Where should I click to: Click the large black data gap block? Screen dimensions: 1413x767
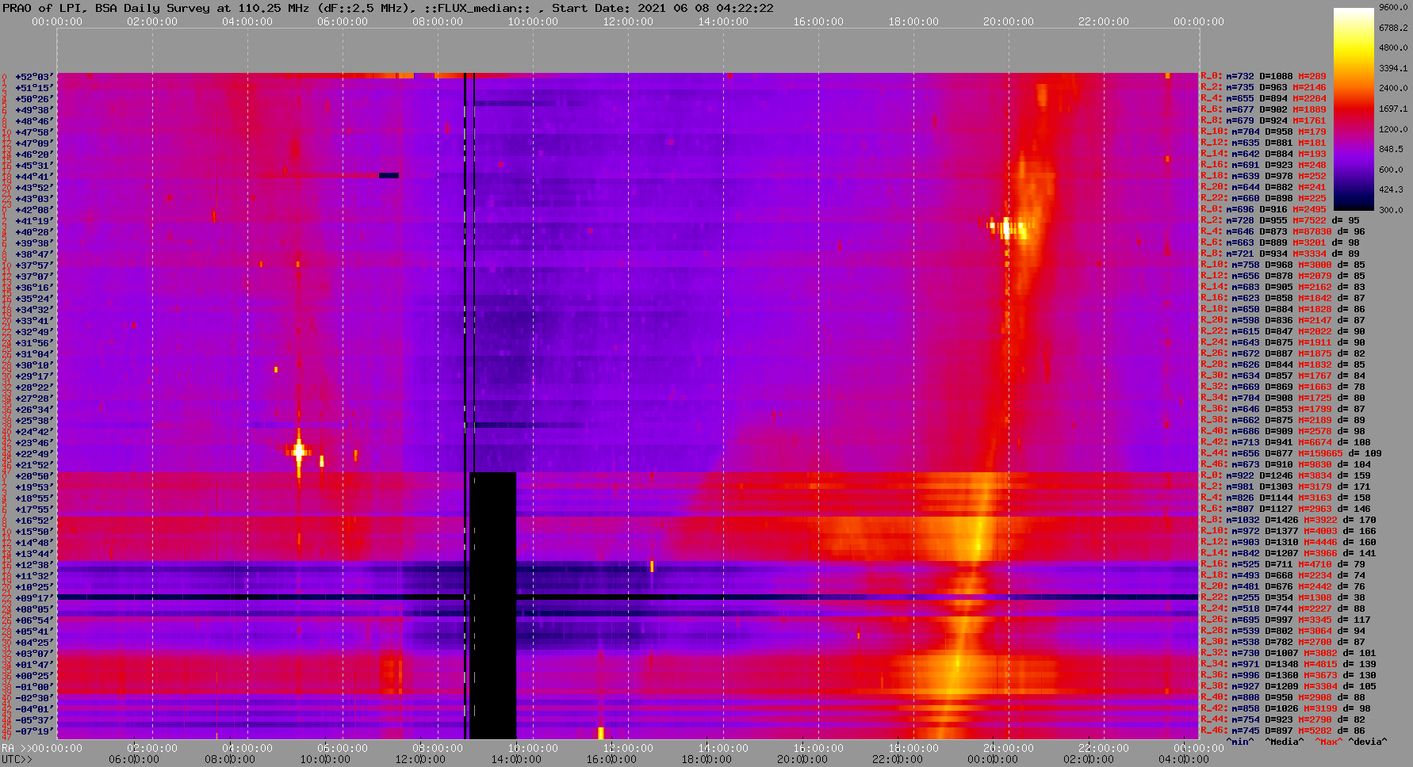coord(493,605)
